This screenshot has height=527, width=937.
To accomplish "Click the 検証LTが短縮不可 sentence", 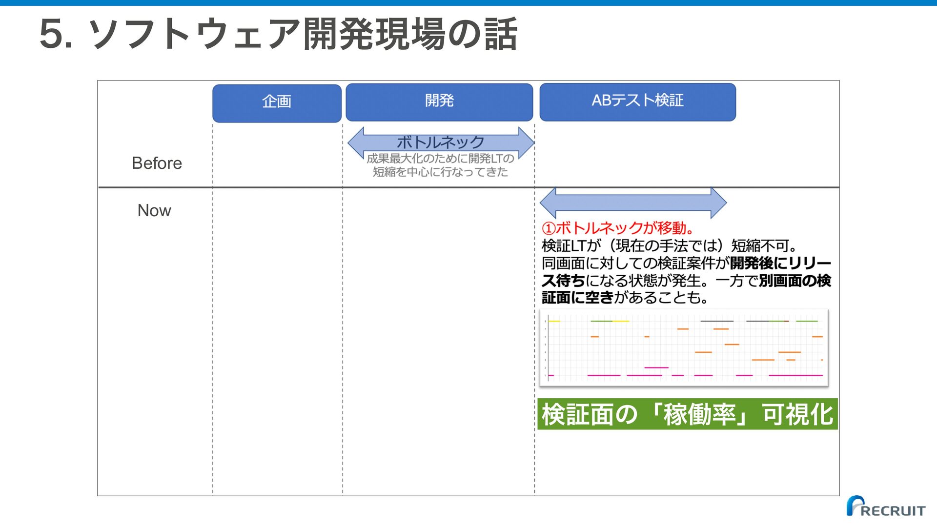I will [x=669, y=245].
